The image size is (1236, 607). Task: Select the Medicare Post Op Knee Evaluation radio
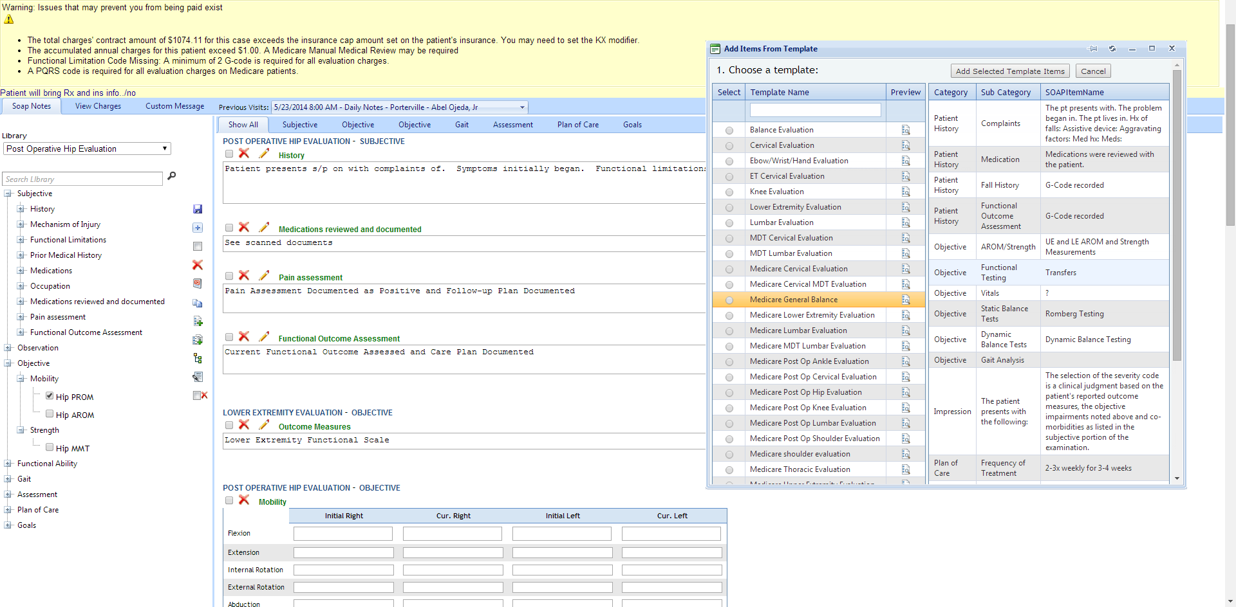pos(729,408)
